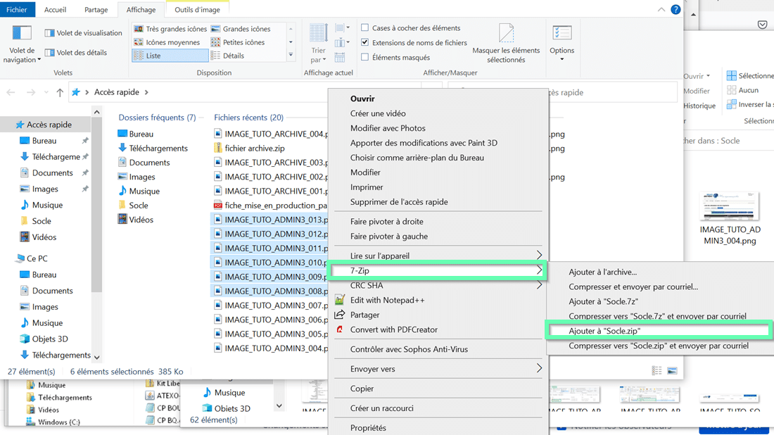Open the Volet de navigation dropdown
Viewport: 774px width, 435px height.
point(22,44)
